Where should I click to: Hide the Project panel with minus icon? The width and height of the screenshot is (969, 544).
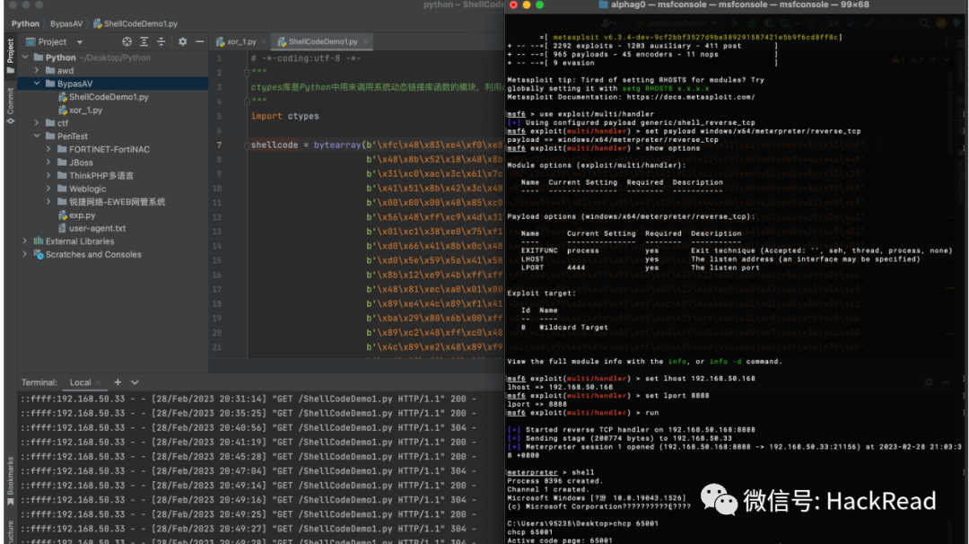[x=199, y=42]
